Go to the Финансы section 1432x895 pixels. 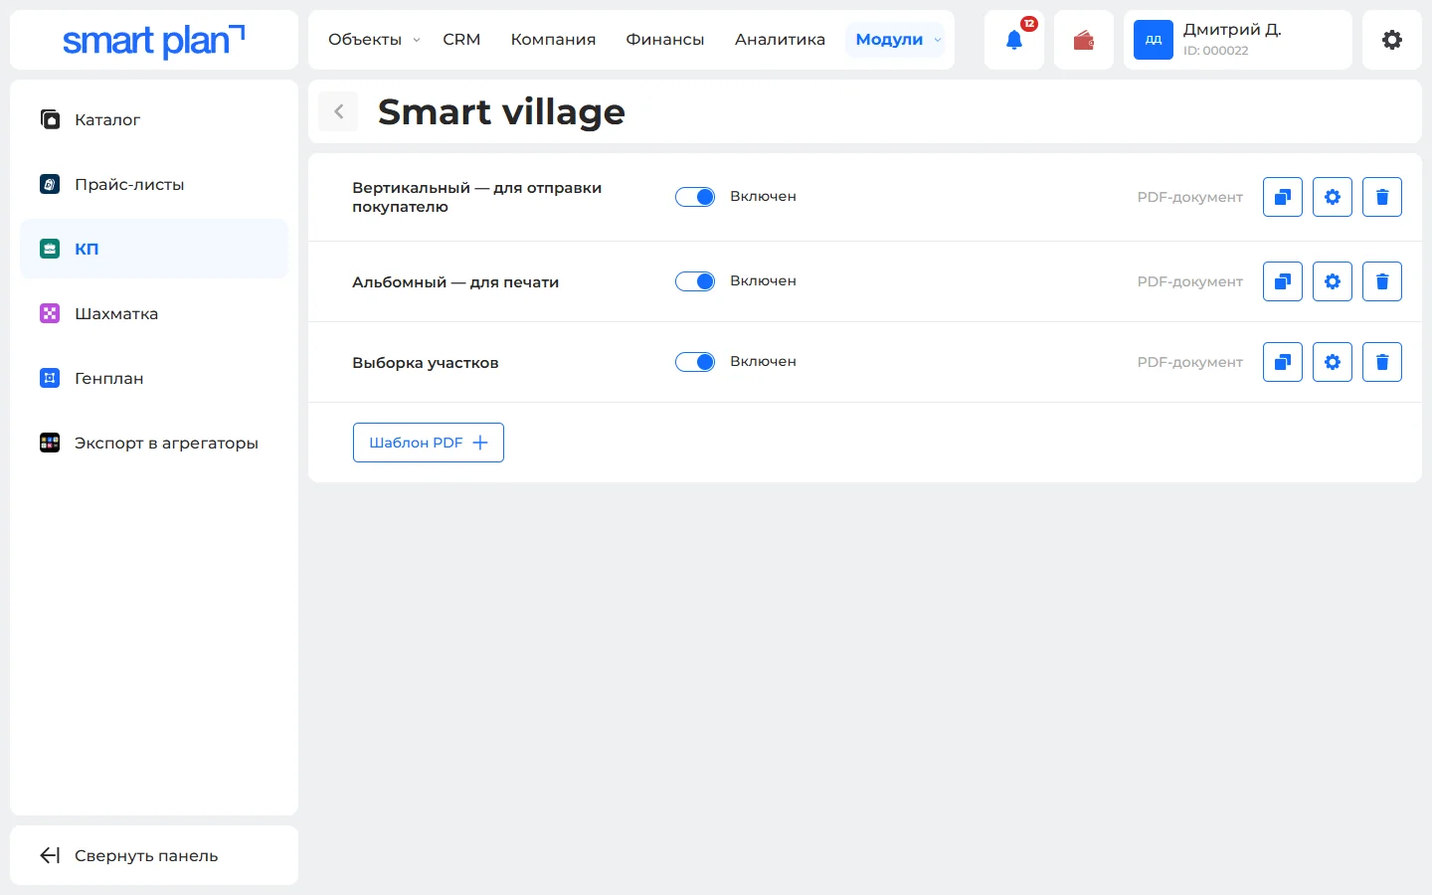(x=665, y=40)
